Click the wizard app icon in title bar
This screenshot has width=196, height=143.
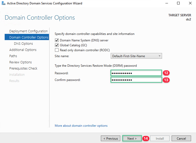3,3
